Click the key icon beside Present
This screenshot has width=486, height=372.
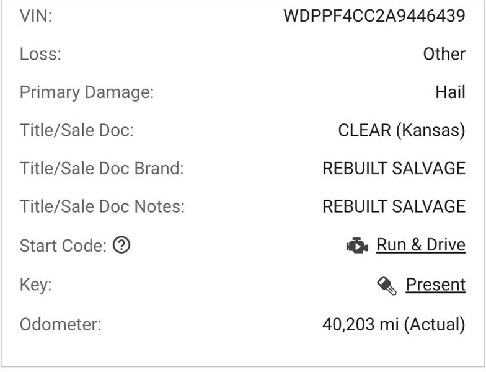[x=387, y=285]
